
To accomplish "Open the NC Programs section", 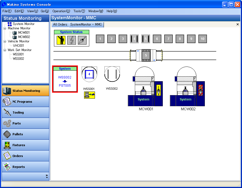I will coord(26,102).
